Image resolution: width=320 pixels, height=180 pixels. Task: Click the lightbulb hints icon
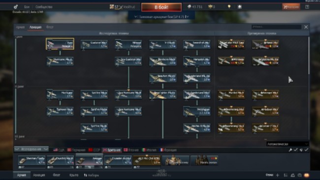[x=229, y=7]
